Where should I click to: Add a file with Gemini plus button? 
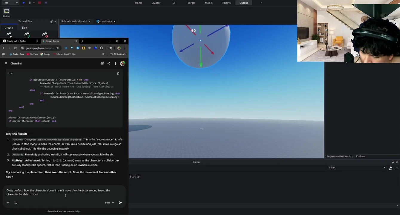pyautogui.click(x=8, y=202)
